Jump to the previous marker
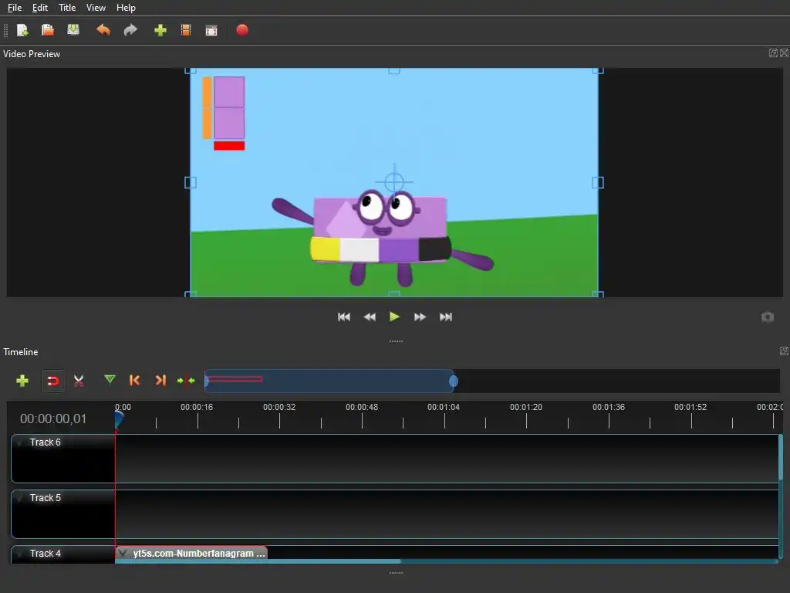Viewport: 790px width, 593px height. pos(134,380)
